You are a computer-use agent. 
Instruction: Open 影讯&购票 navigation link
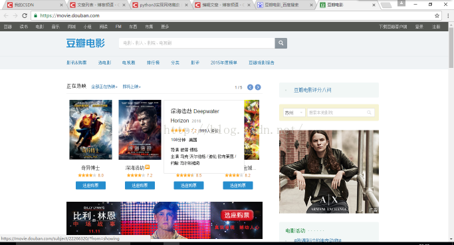pyautogui.click(x=76, y=63)
